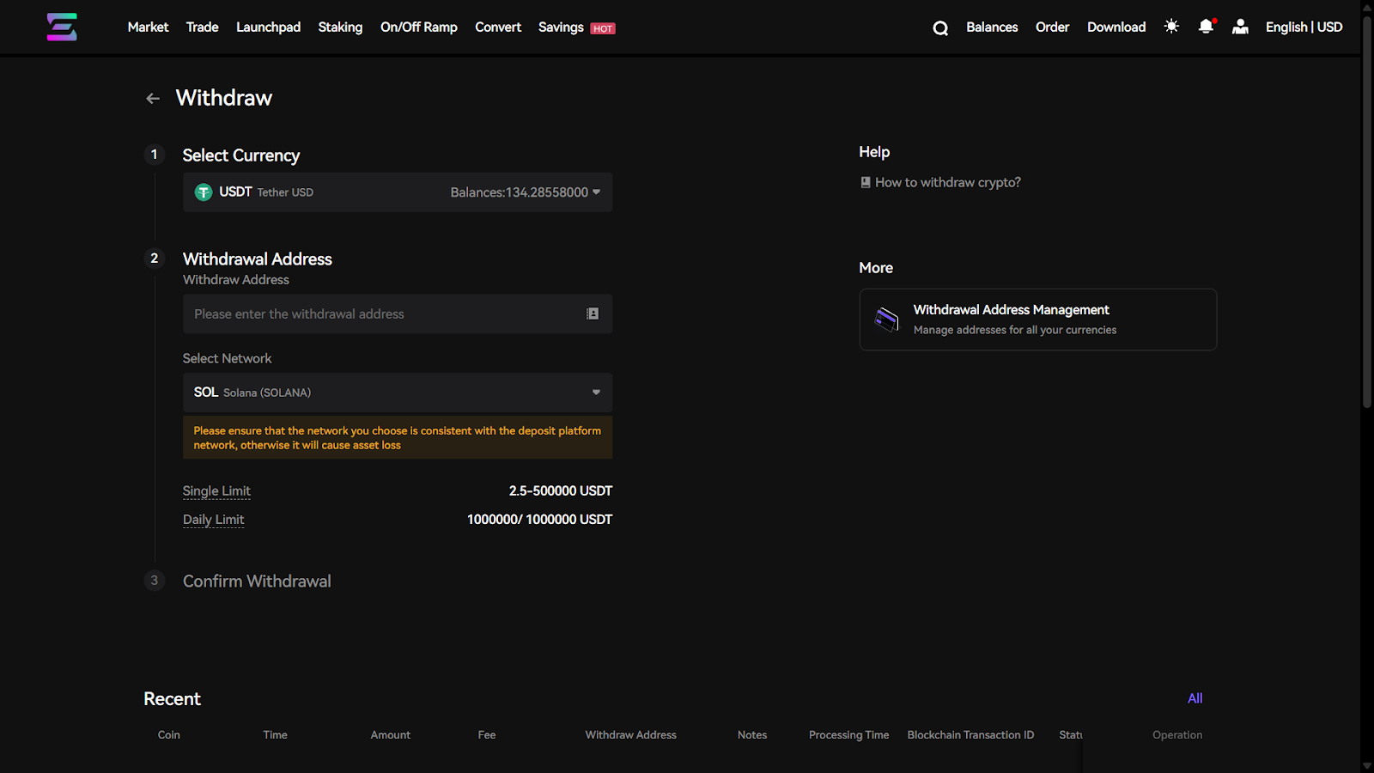Go back using the arrow beside Withdraw
Image resolution: width=1374 pixels, height=773 pixels.
153,99
